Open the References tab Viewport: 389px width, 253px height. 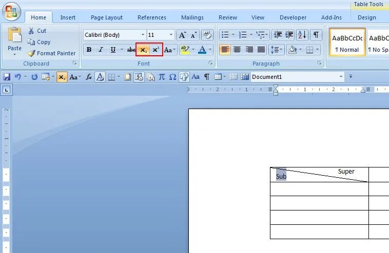pyautogui.click(x=152, y=17)
